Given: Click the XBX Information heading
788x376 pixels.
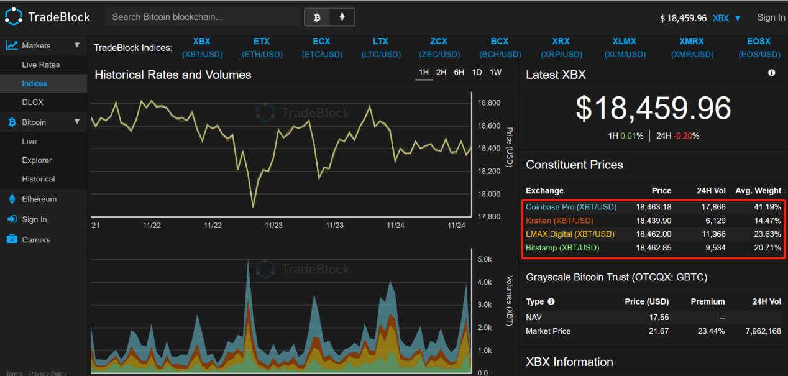Looking at the screenshot, I should coord(569,362).
